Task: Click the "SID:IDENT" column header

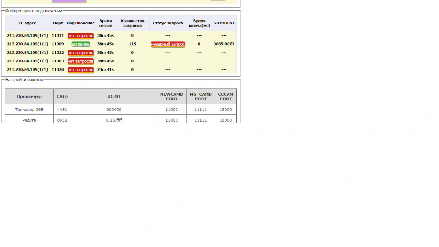Action: 224,23
